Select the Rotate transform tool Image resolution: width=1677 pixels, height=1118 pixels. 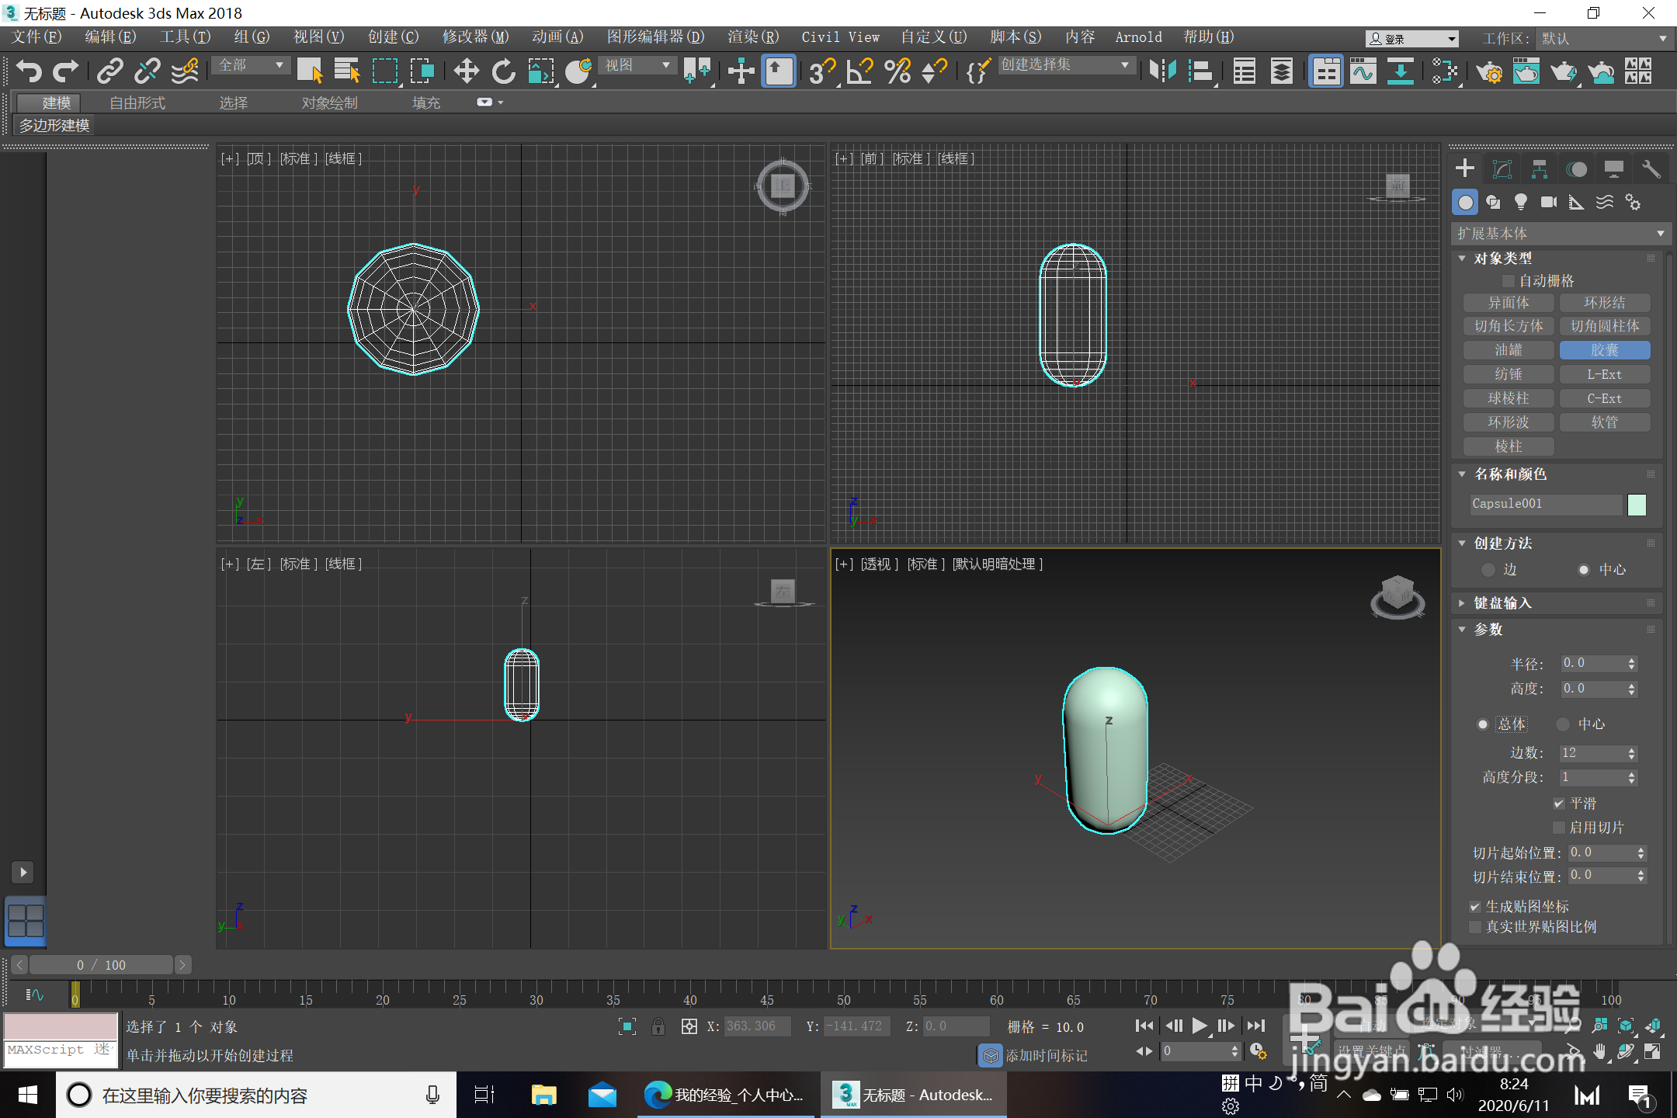click(503, 71)
